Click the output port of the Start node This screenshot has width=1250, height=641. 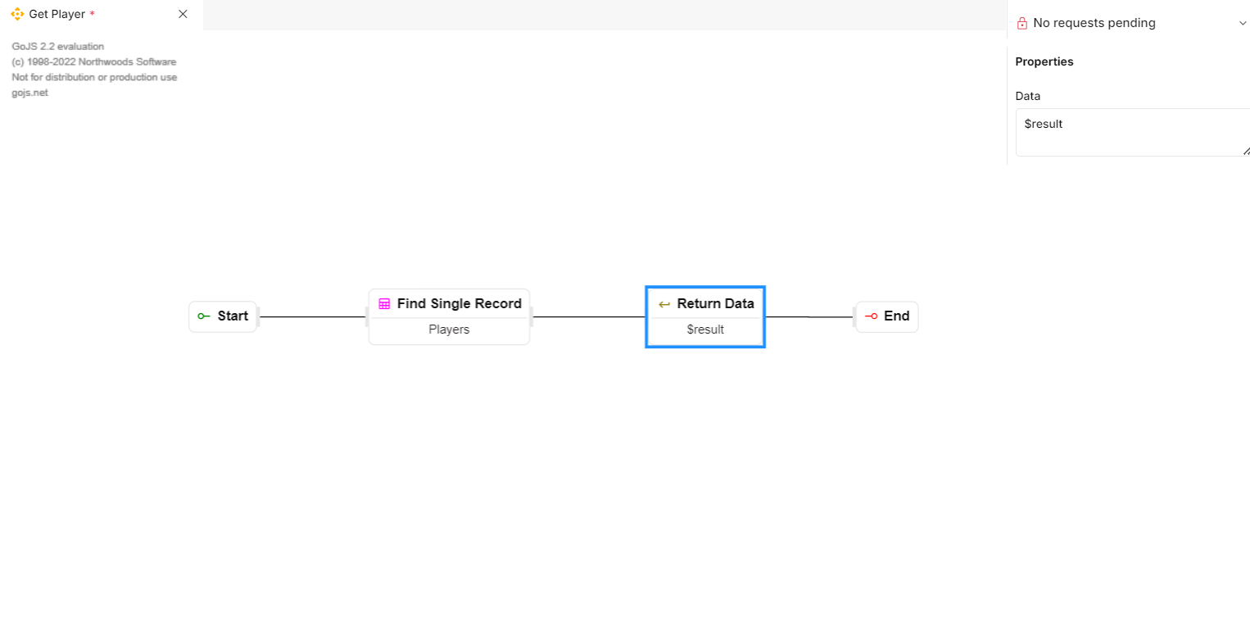[258, 316]
